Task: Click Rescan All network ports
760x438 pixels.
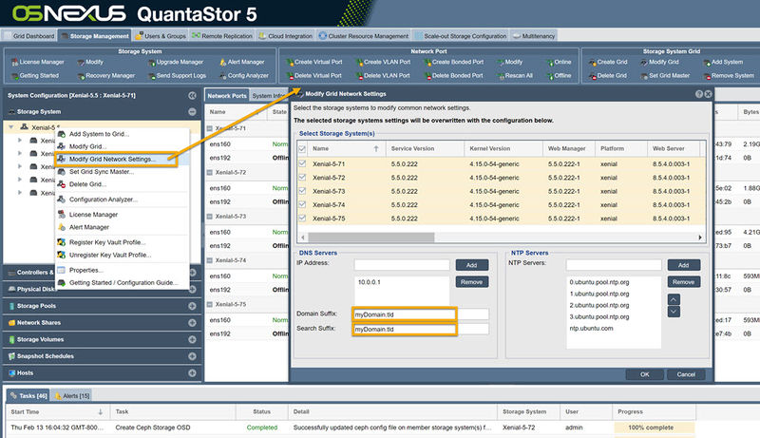Action: pos(515,76)
